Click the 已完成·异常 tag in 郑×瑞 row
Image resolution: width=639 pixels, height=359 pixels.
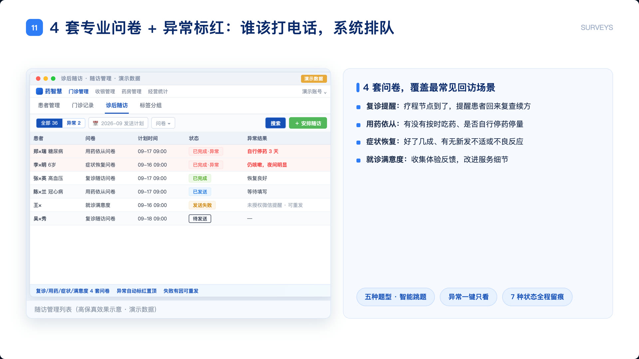[206, 151]
